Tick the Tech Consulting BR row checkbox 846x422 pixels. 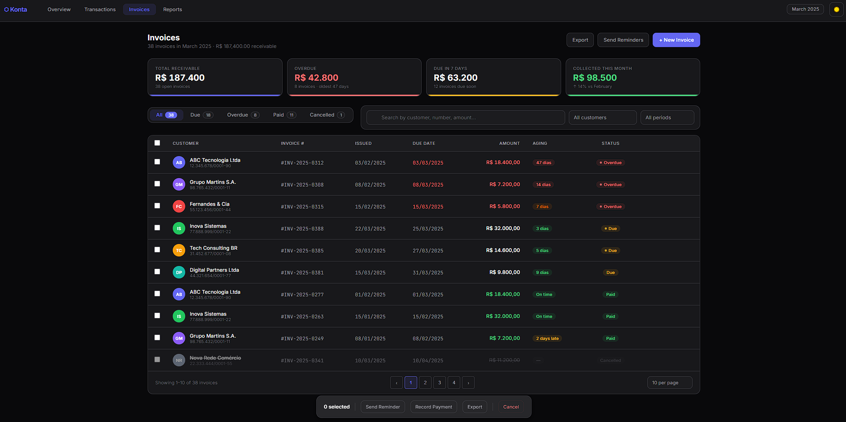tap(157, 250)
